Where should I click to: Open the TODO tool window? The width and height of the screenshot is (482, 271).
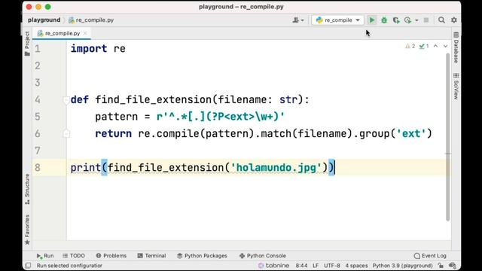[x=74, y=256]
